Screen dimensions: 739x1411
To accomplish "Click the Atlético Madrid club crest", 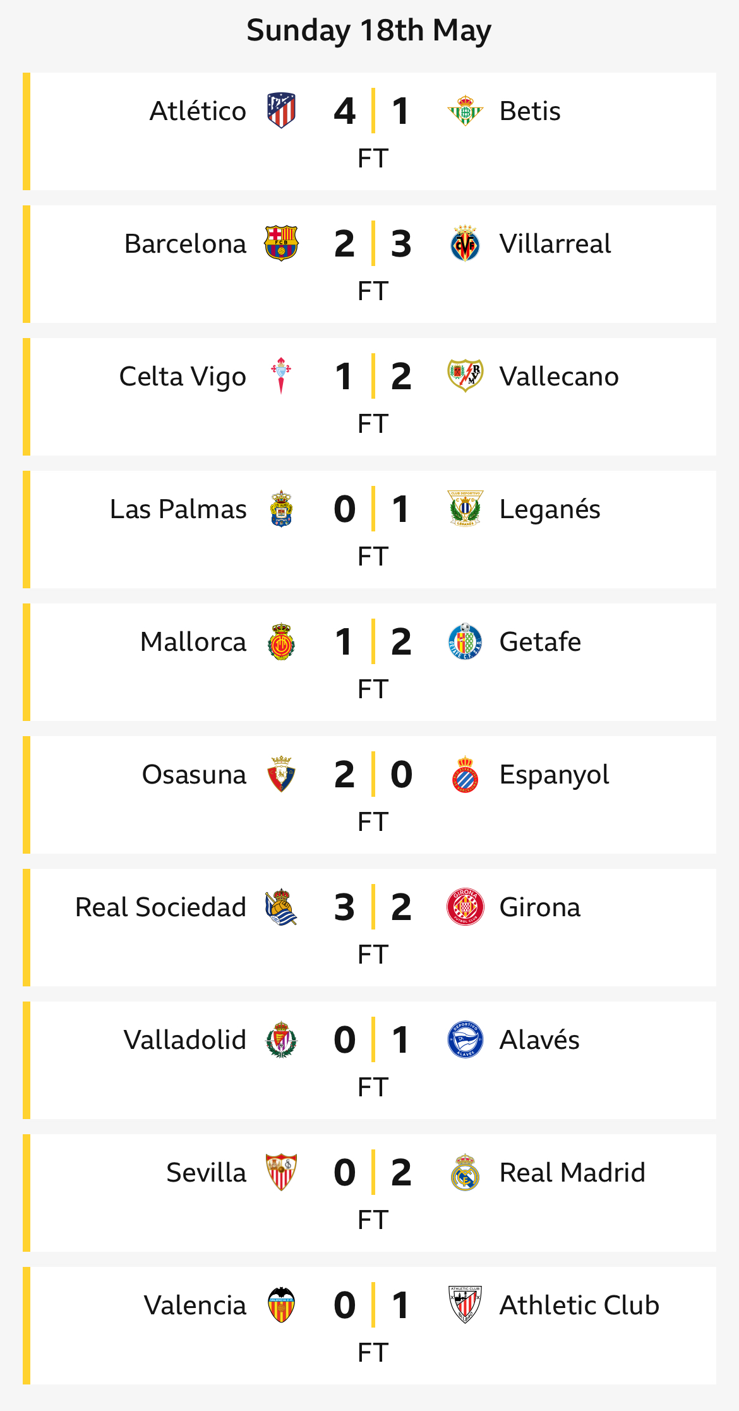I will click(x=281, y=111).
